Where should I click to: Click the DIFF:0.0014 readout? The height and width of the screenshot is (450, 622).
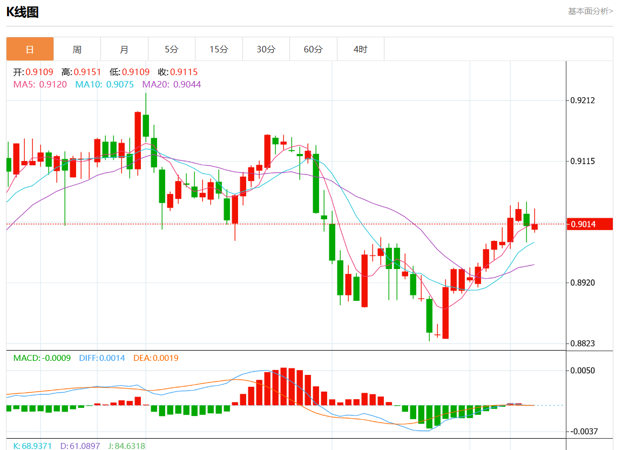point(102,358)
